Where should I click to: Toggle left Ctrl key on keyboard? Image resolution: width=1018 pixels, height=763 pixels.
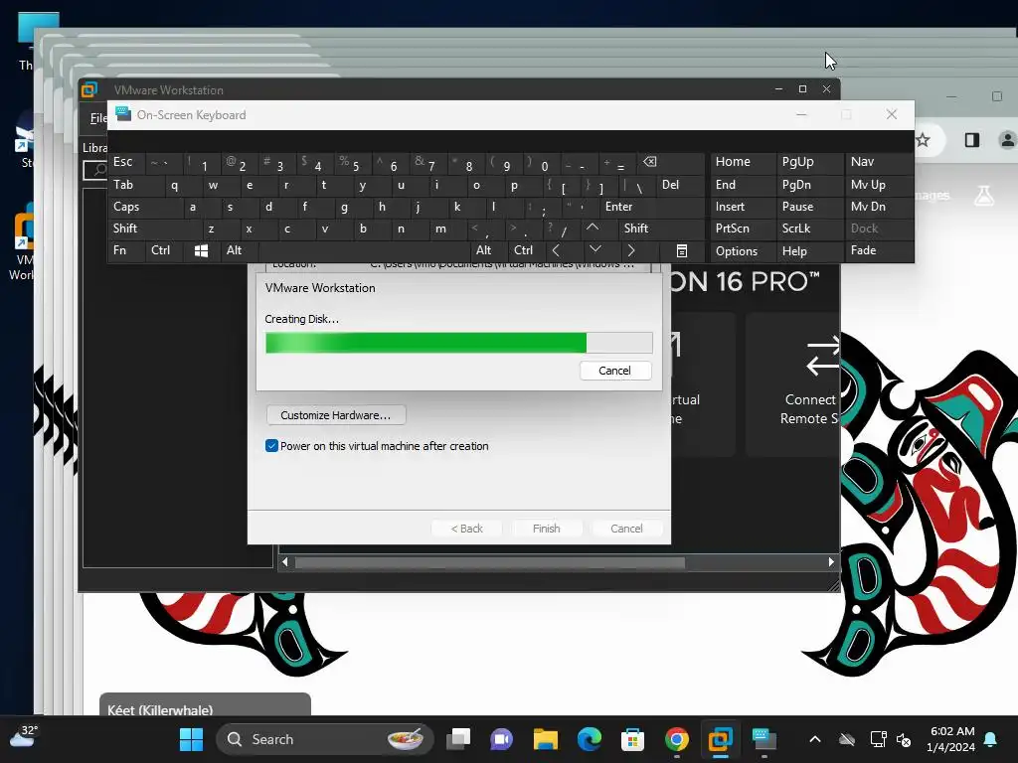click(x=164, y=250)
